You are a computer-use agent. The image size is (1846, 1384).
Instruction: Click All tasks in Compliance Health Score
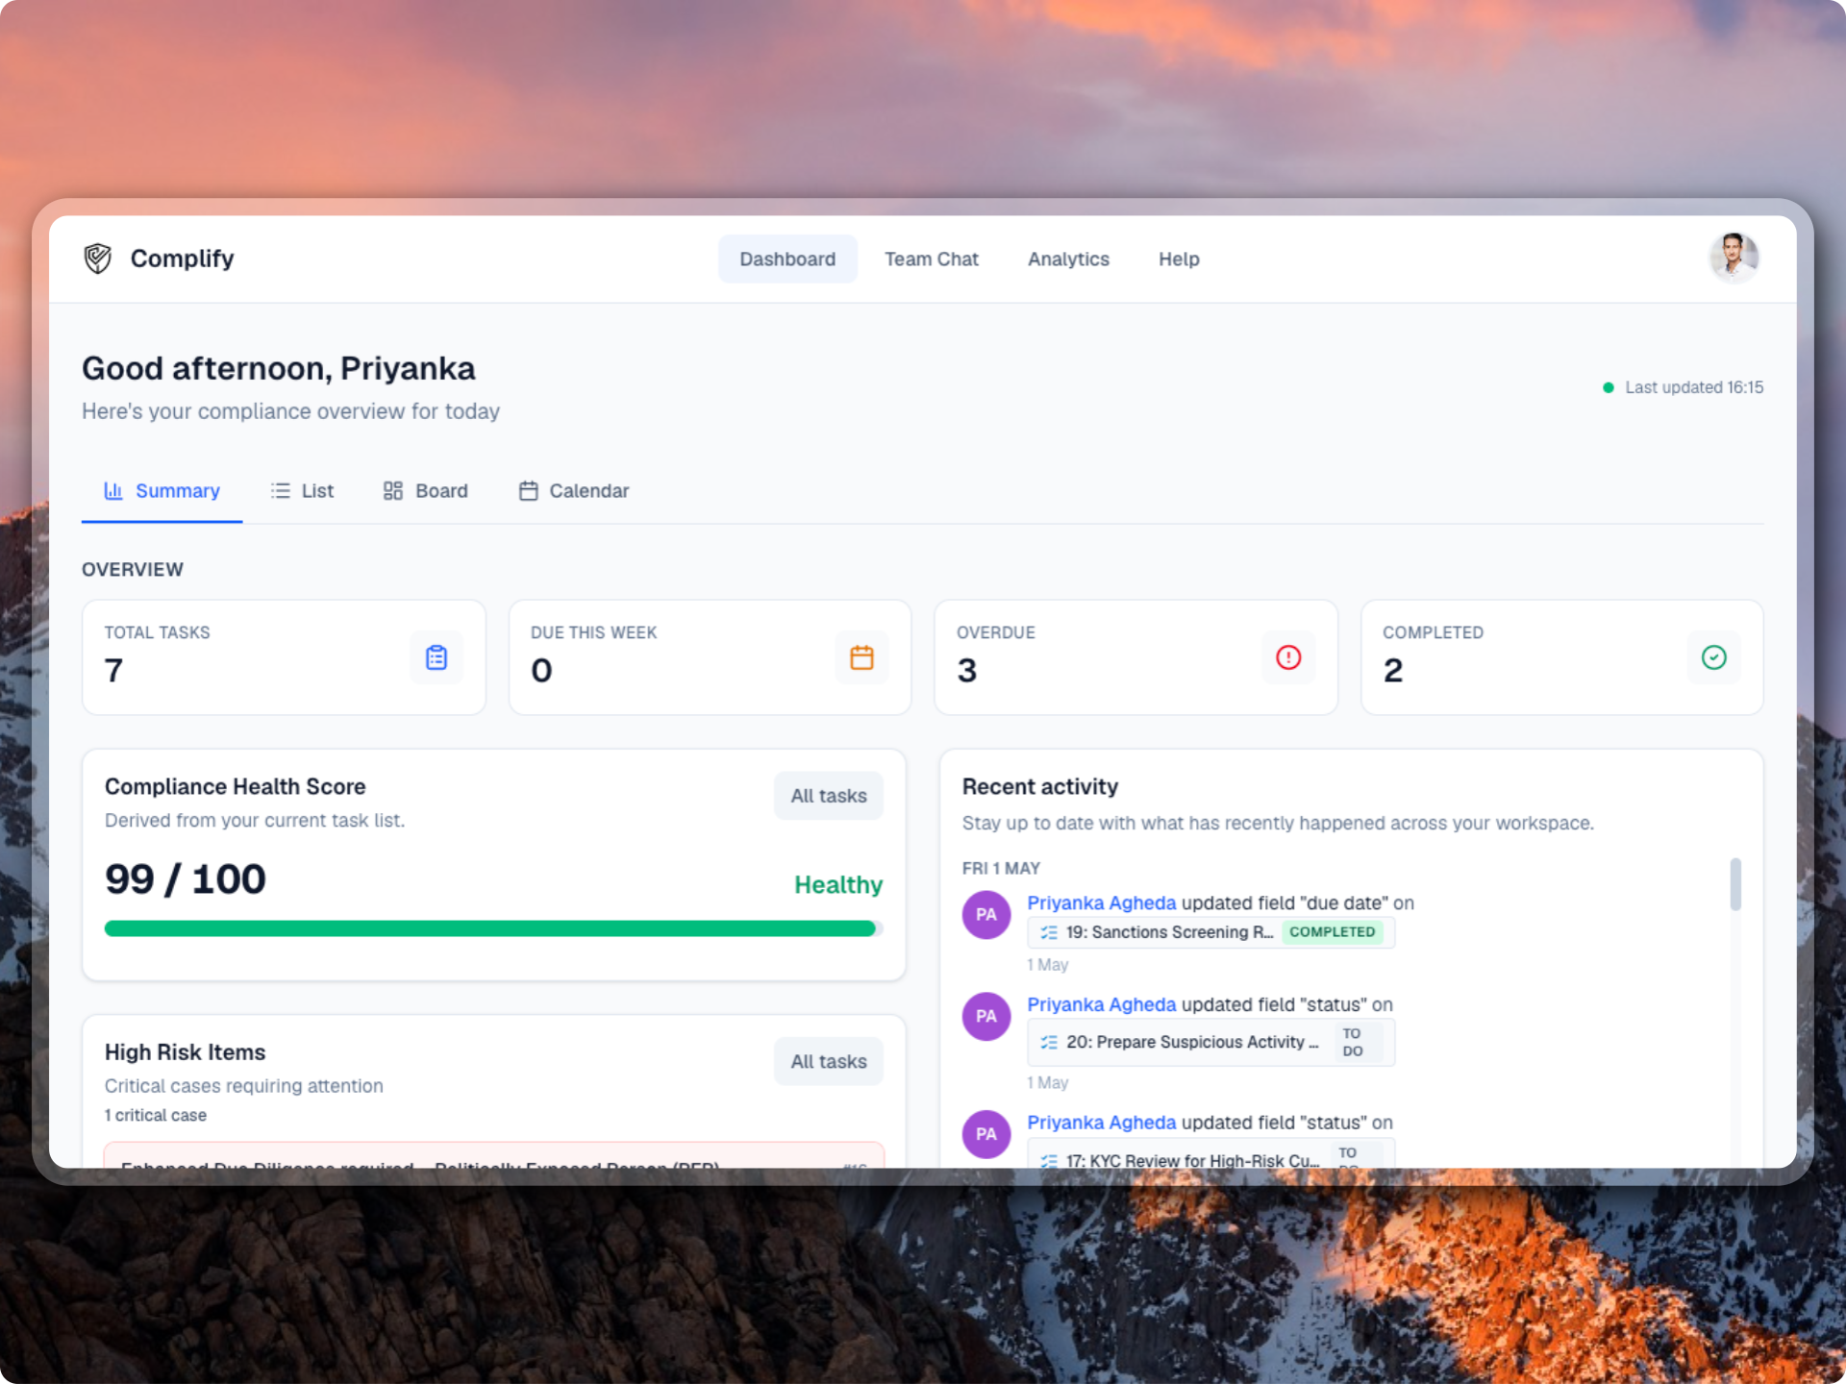tap(829, 796)
